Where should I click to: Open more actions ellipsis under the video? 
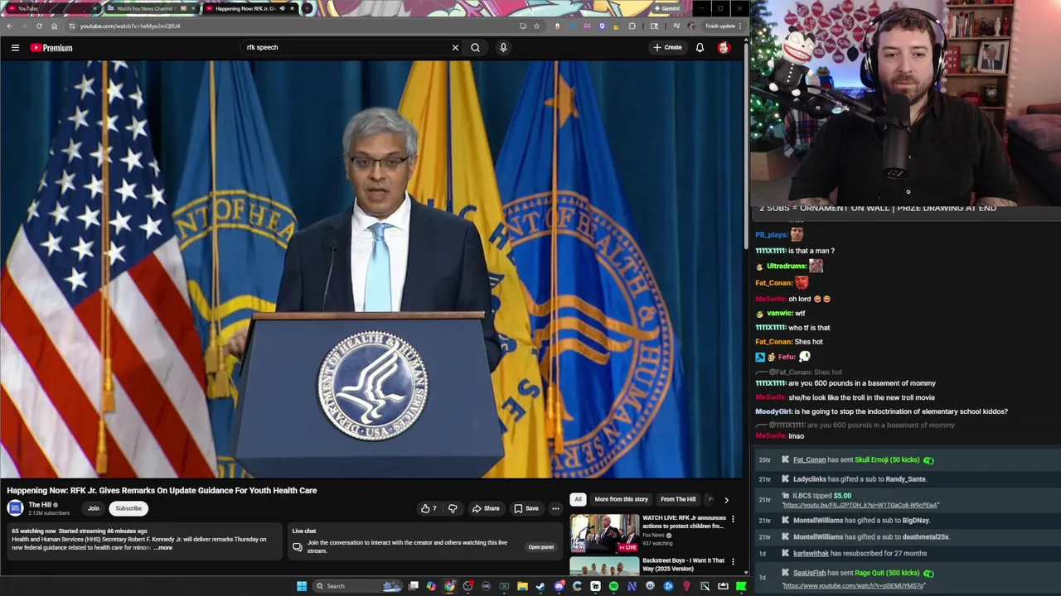pos(555,508)
